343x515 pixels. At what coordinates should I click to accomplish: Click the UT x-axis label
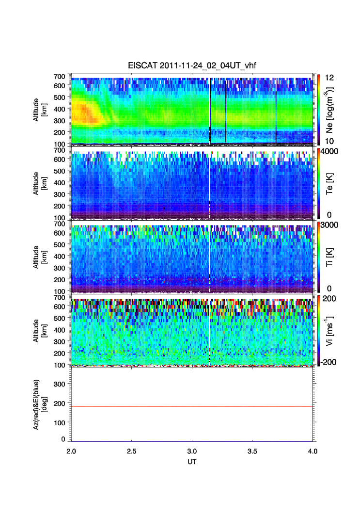tap(192, 462)
